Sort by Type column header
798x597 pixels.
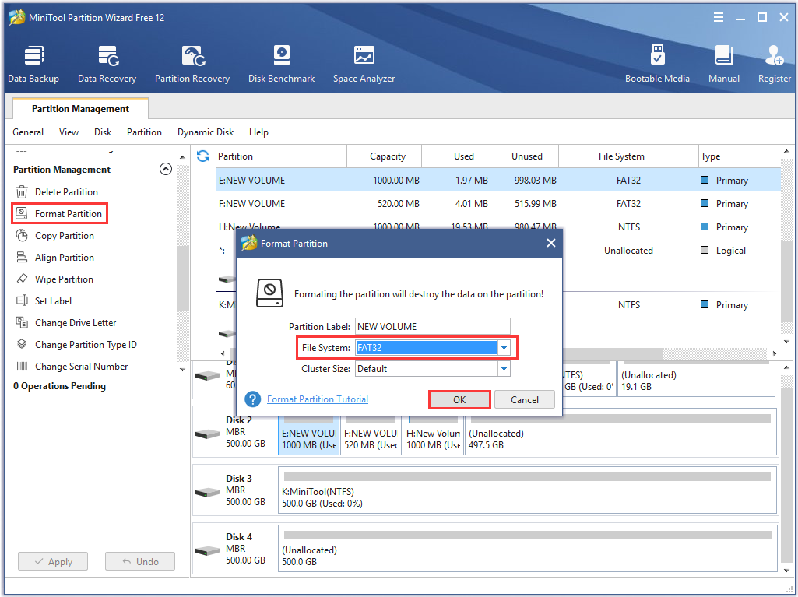coord(711,156)
